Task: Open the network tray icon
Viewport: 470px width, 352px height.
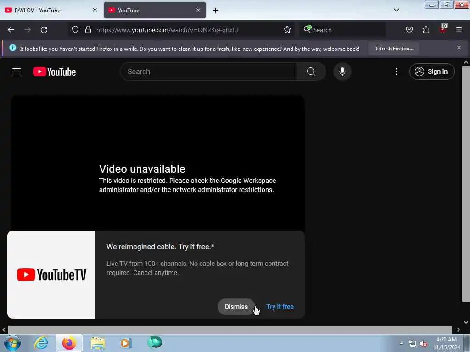Action: (413, 344)
